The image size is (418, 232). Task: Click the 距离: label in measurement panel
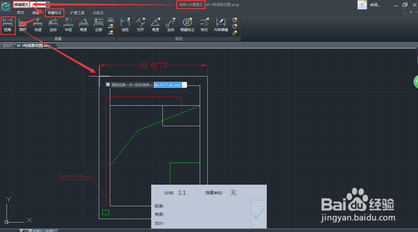(159, 206)
